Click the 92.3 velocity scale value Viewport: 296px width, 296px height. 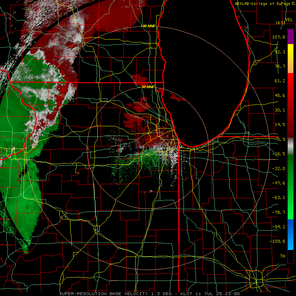click(x=280, y=52)
